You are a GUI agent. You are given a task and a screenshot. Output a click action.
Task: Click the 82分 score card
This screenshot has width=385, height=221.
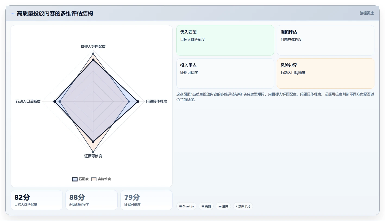(x=37, y=200)
